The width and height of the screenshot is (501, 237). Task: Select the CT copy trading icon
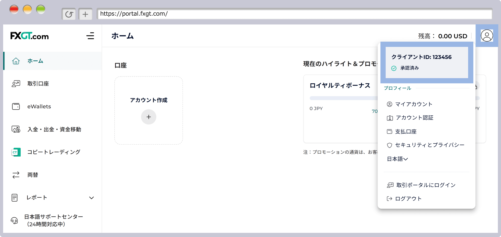pyautogui.click(x=16, y=152)
